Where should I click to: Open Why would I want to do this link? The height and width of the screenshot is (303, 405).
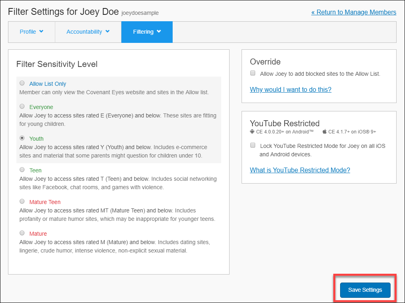point(290,90)
